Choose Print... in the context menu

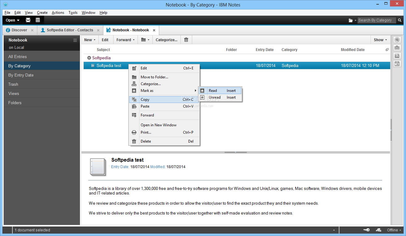coord(164,132)
